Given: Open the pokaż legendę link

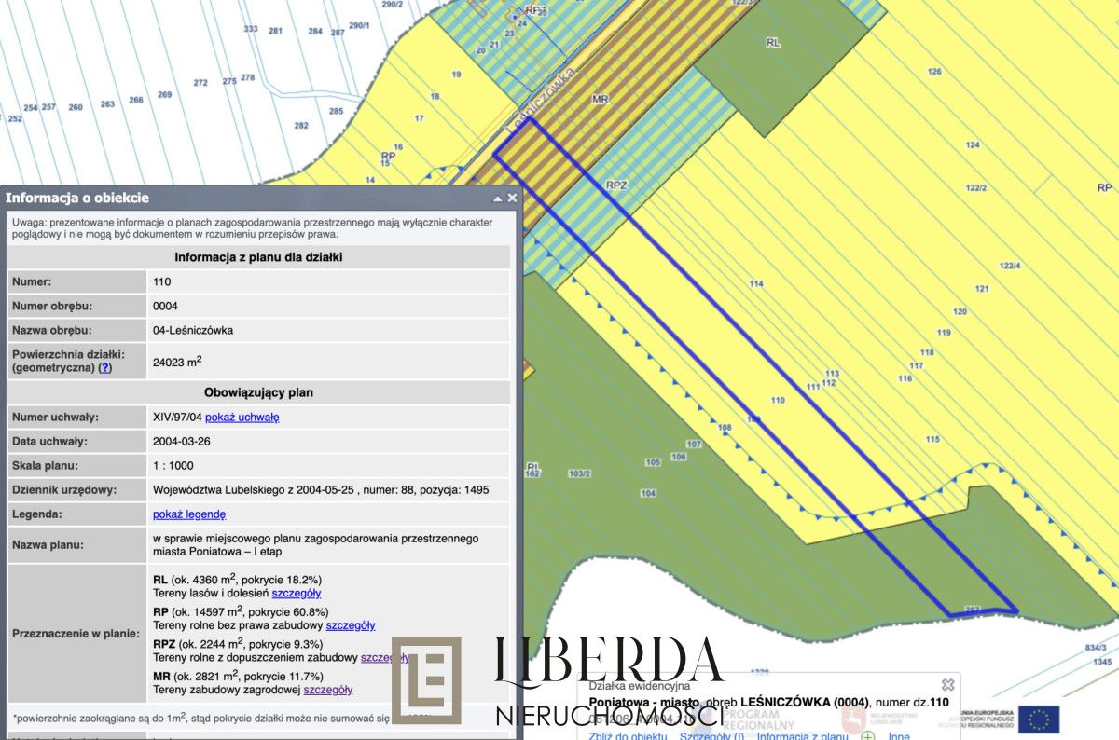Looking at the screenshot, I should point(189,514).
